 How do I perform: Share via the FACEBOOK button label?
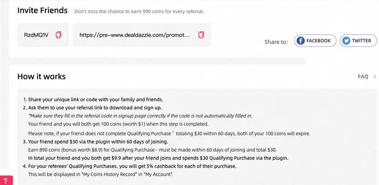click(x=318, y=41)
